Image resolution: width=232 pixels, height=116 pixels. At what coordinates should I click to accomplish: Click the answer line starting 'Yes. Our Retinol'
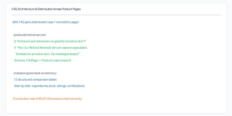51,48
